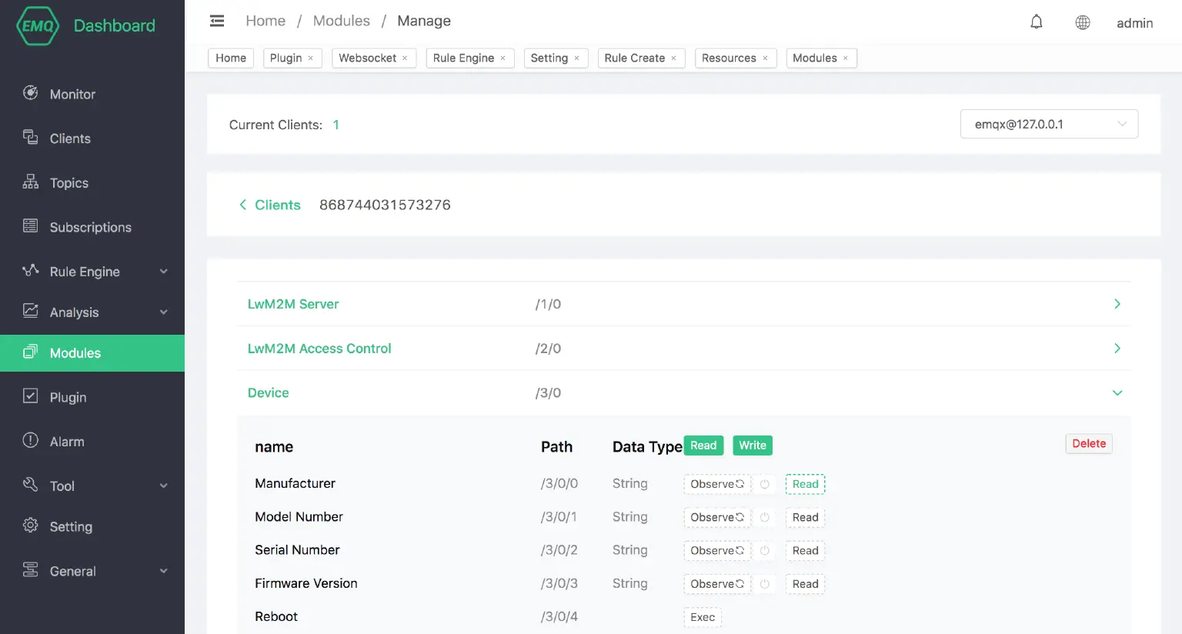Toggle Observe for Model Number

[716, 517]
